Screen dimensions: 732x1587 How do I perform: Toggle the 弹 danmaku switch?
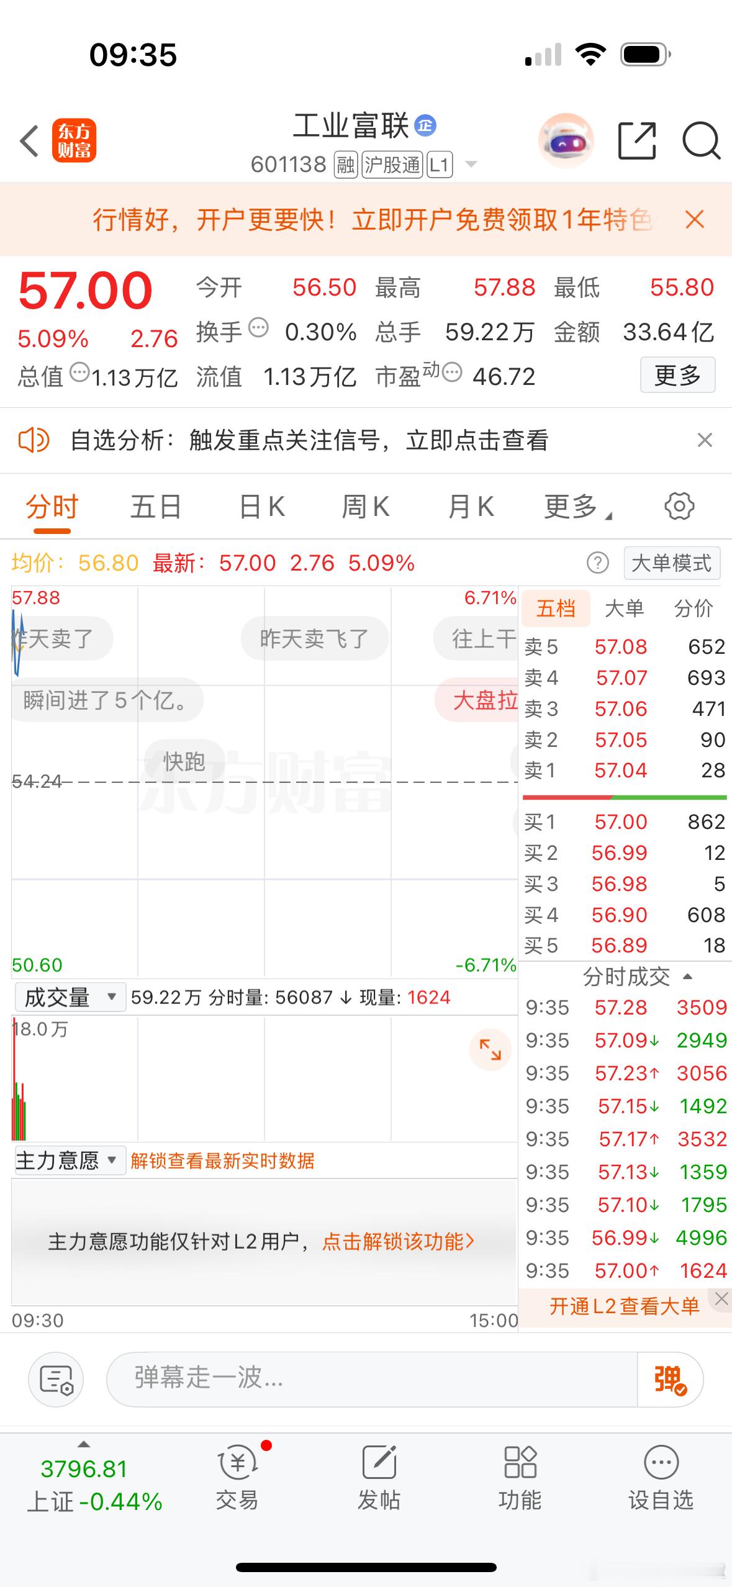point(670,1379)
